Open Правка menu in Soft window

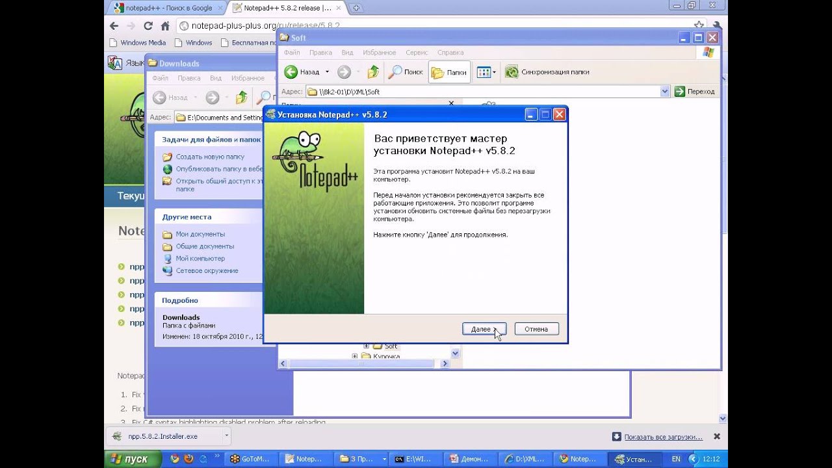coord(320,53)
